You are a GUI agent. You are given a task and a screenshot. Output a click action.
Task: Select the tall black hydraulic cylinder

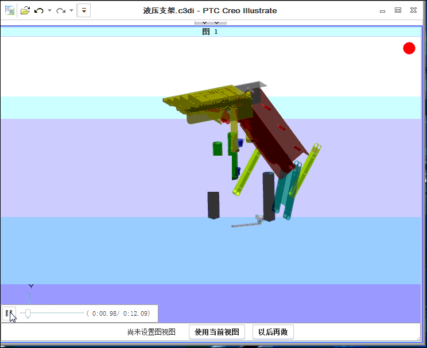click(x=269, y=196)
